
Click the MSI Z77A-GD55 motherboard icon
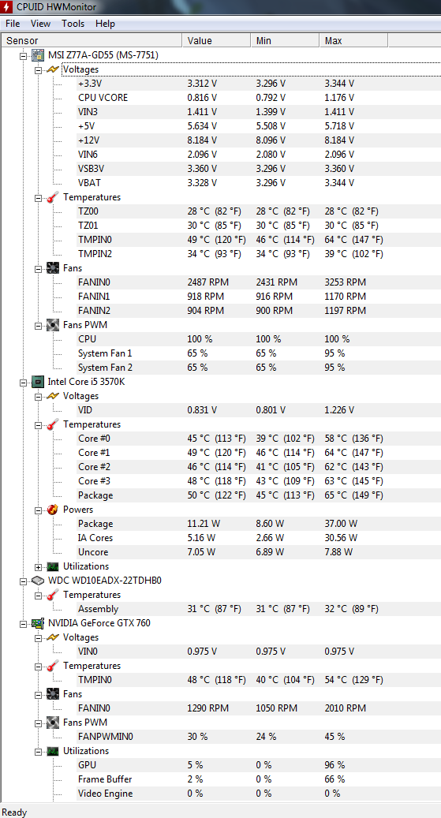[38, 54]
